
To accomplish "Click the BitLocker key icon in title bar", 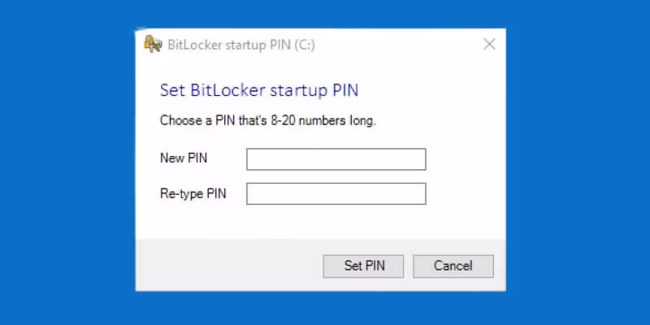I will click(151, 44).
